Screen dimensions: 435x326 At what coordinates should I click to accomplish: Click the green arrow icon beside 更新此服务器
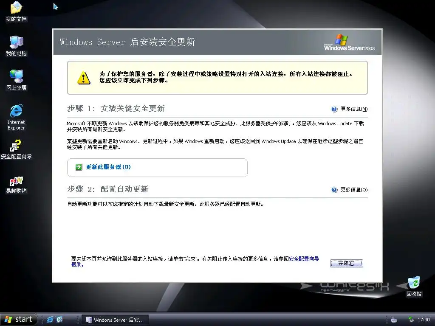79,167
